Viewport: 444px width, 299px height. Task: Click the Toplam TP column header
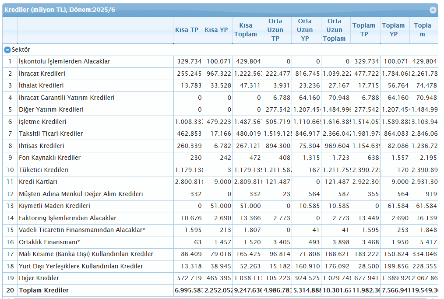[x=364, y=29]
